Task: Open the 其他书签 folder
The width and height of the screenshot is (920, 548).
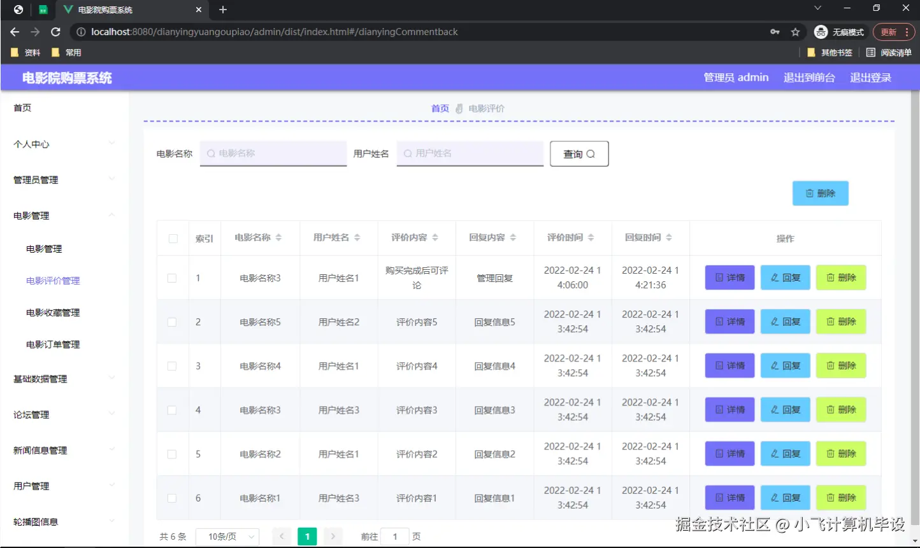Action: click(x=830, y=53)
